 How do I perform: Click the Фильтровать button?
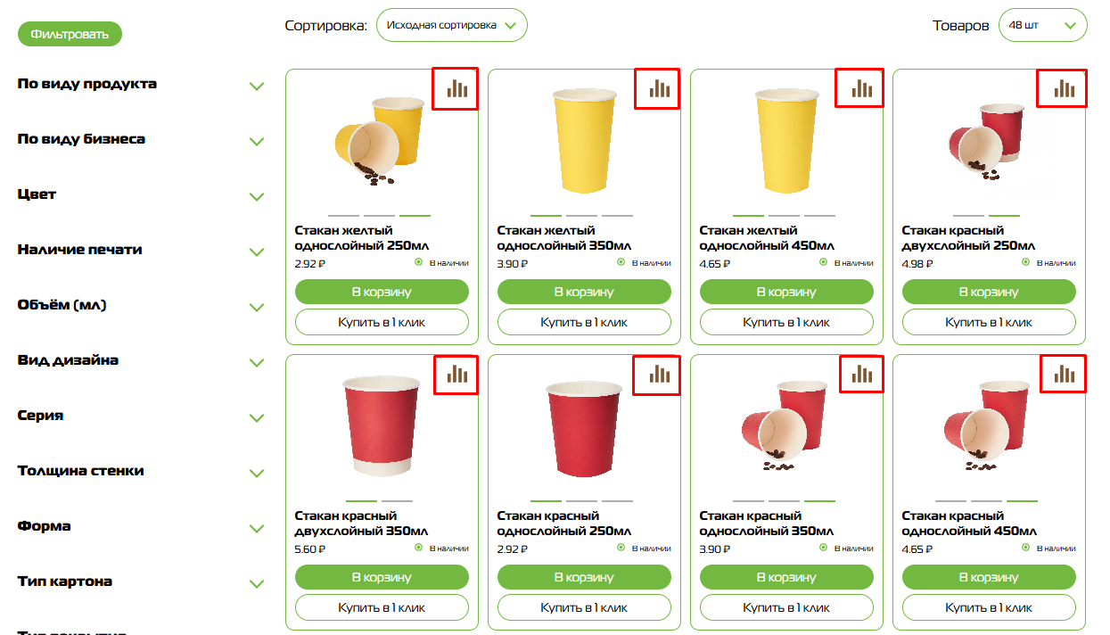[70, 35]
